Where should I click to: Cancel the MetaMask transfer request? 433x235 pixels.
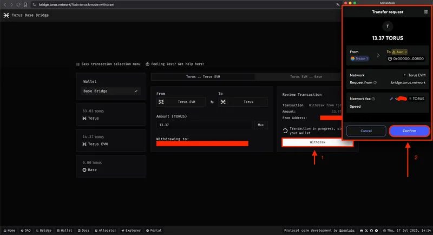pos(366,131)
